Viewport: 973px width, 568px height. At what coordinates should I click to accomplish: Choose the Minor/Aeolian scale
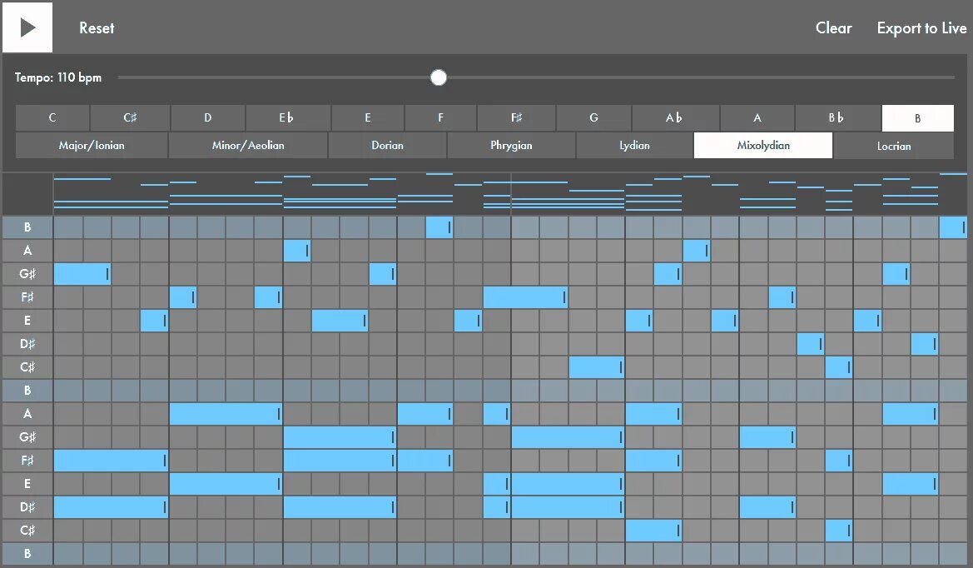(x=247, y=145)
